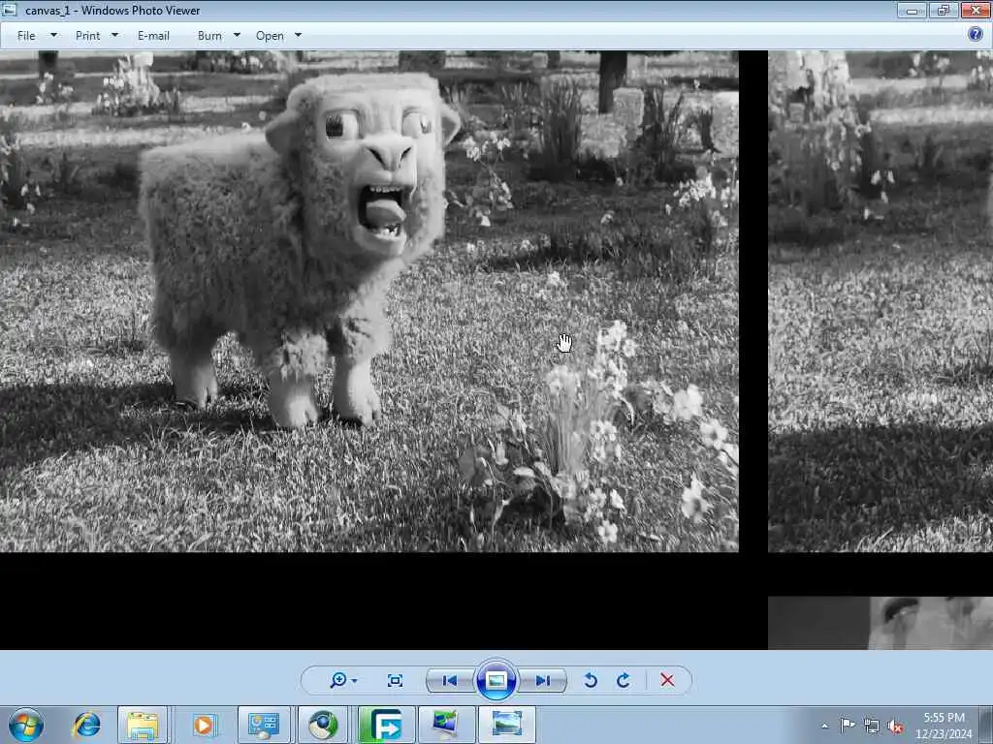Open Windows Media Player from taskbar
The width and height of the screenshot is (993, 744).
[204, 725]
